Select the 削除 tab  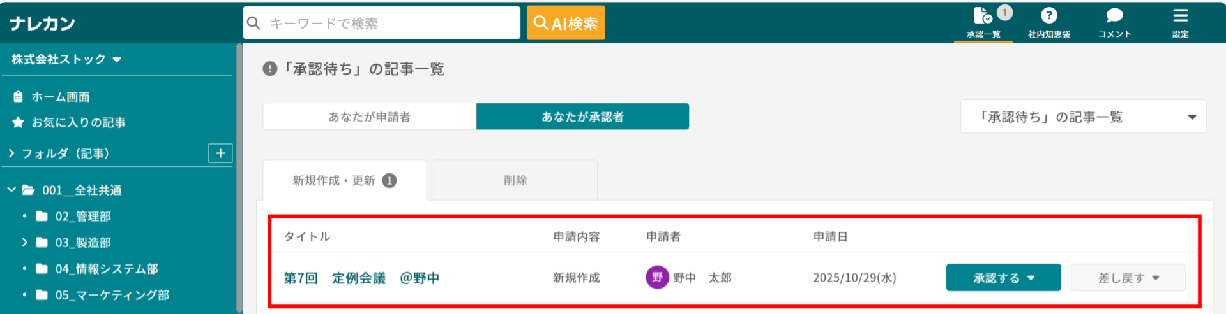click(x=515, y=180)
